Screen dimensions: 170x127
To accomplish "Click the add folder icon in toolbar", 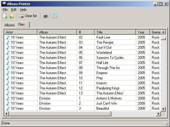I will click(12, 16).
